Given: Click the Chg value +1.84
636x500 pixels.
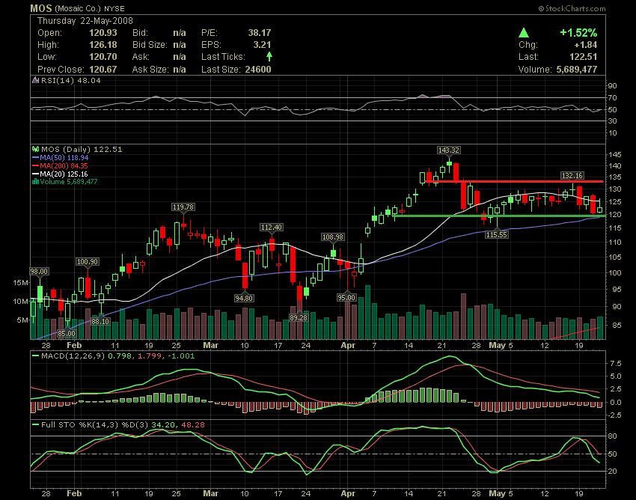Looking at the screenshot, I should (x=585, y=45).
